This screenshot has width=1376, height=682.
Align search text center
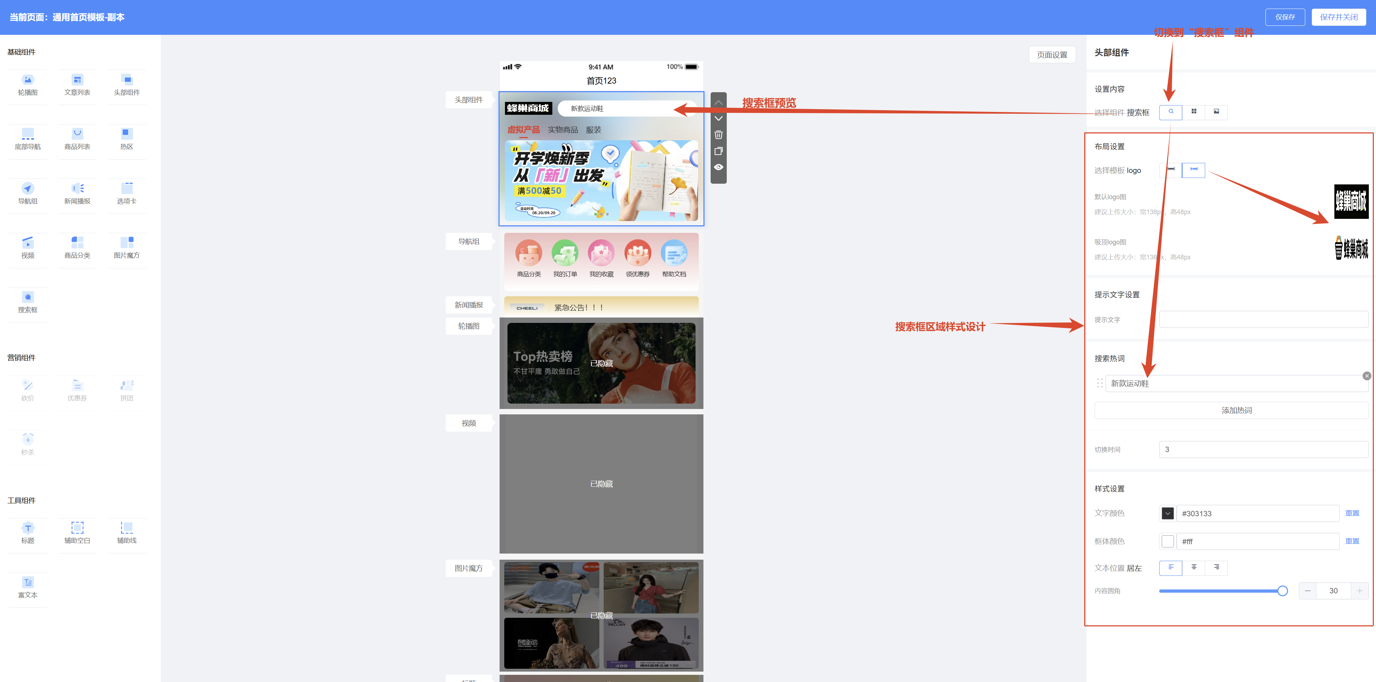1193,568
